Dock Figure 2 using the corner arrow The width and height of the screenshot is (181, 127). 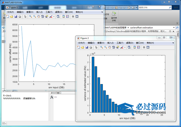173,43
